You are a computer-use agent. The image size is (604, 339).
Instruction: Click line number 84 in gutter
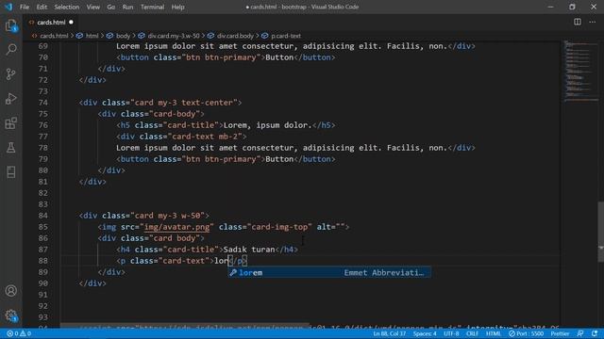(x=43, y=216)
